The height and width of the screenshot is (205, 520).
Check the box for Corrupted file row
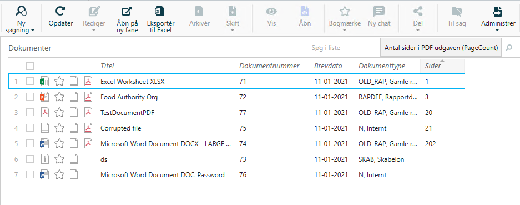click(30, 128)
